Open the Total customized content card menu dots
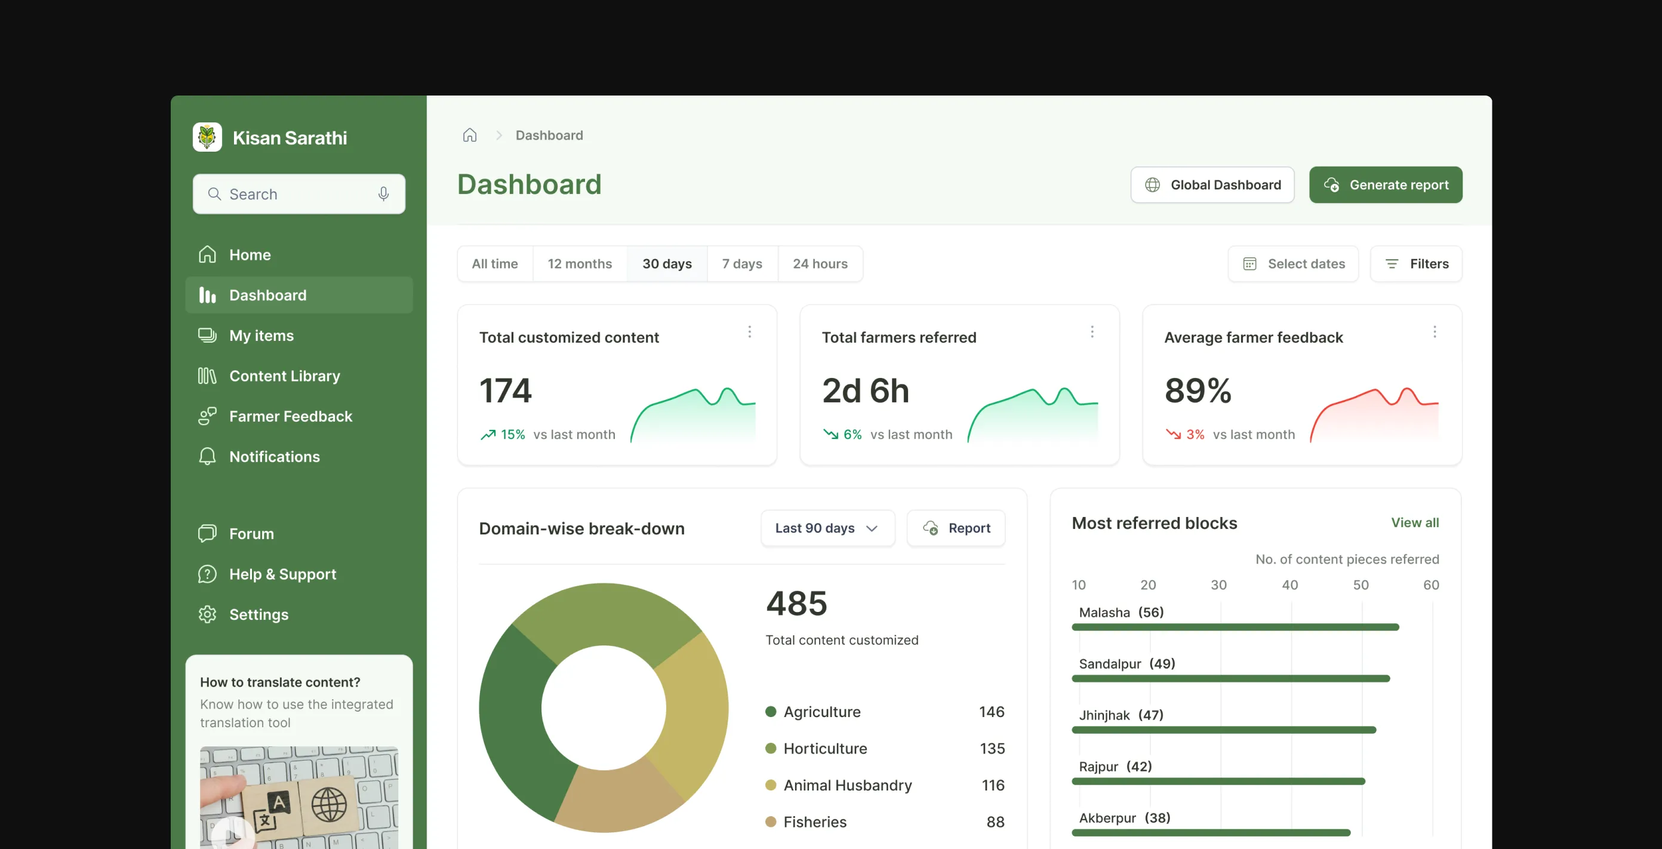Screen dimensions: 1662x849 click(749, 331)
